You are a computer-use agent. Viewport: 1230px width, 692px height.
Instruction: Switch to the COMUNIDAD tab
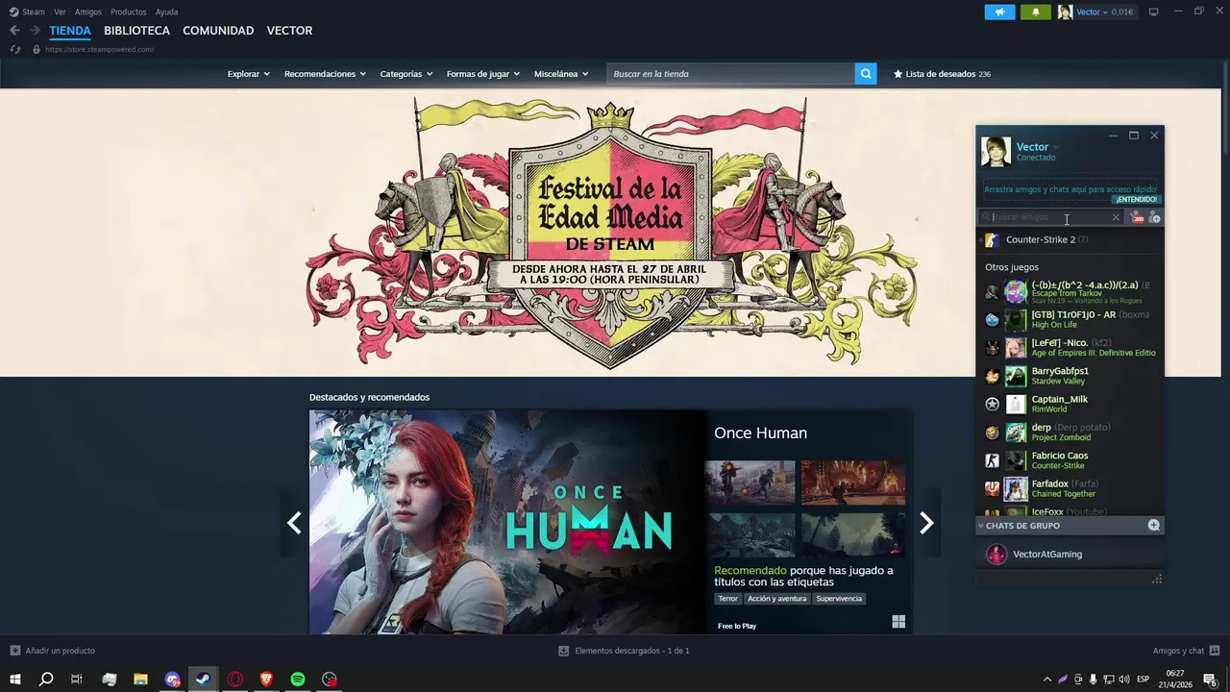[x=218, y=31]
